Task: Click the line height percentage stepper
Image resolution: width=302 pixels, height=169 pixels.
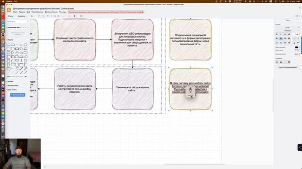Action: 299,54
